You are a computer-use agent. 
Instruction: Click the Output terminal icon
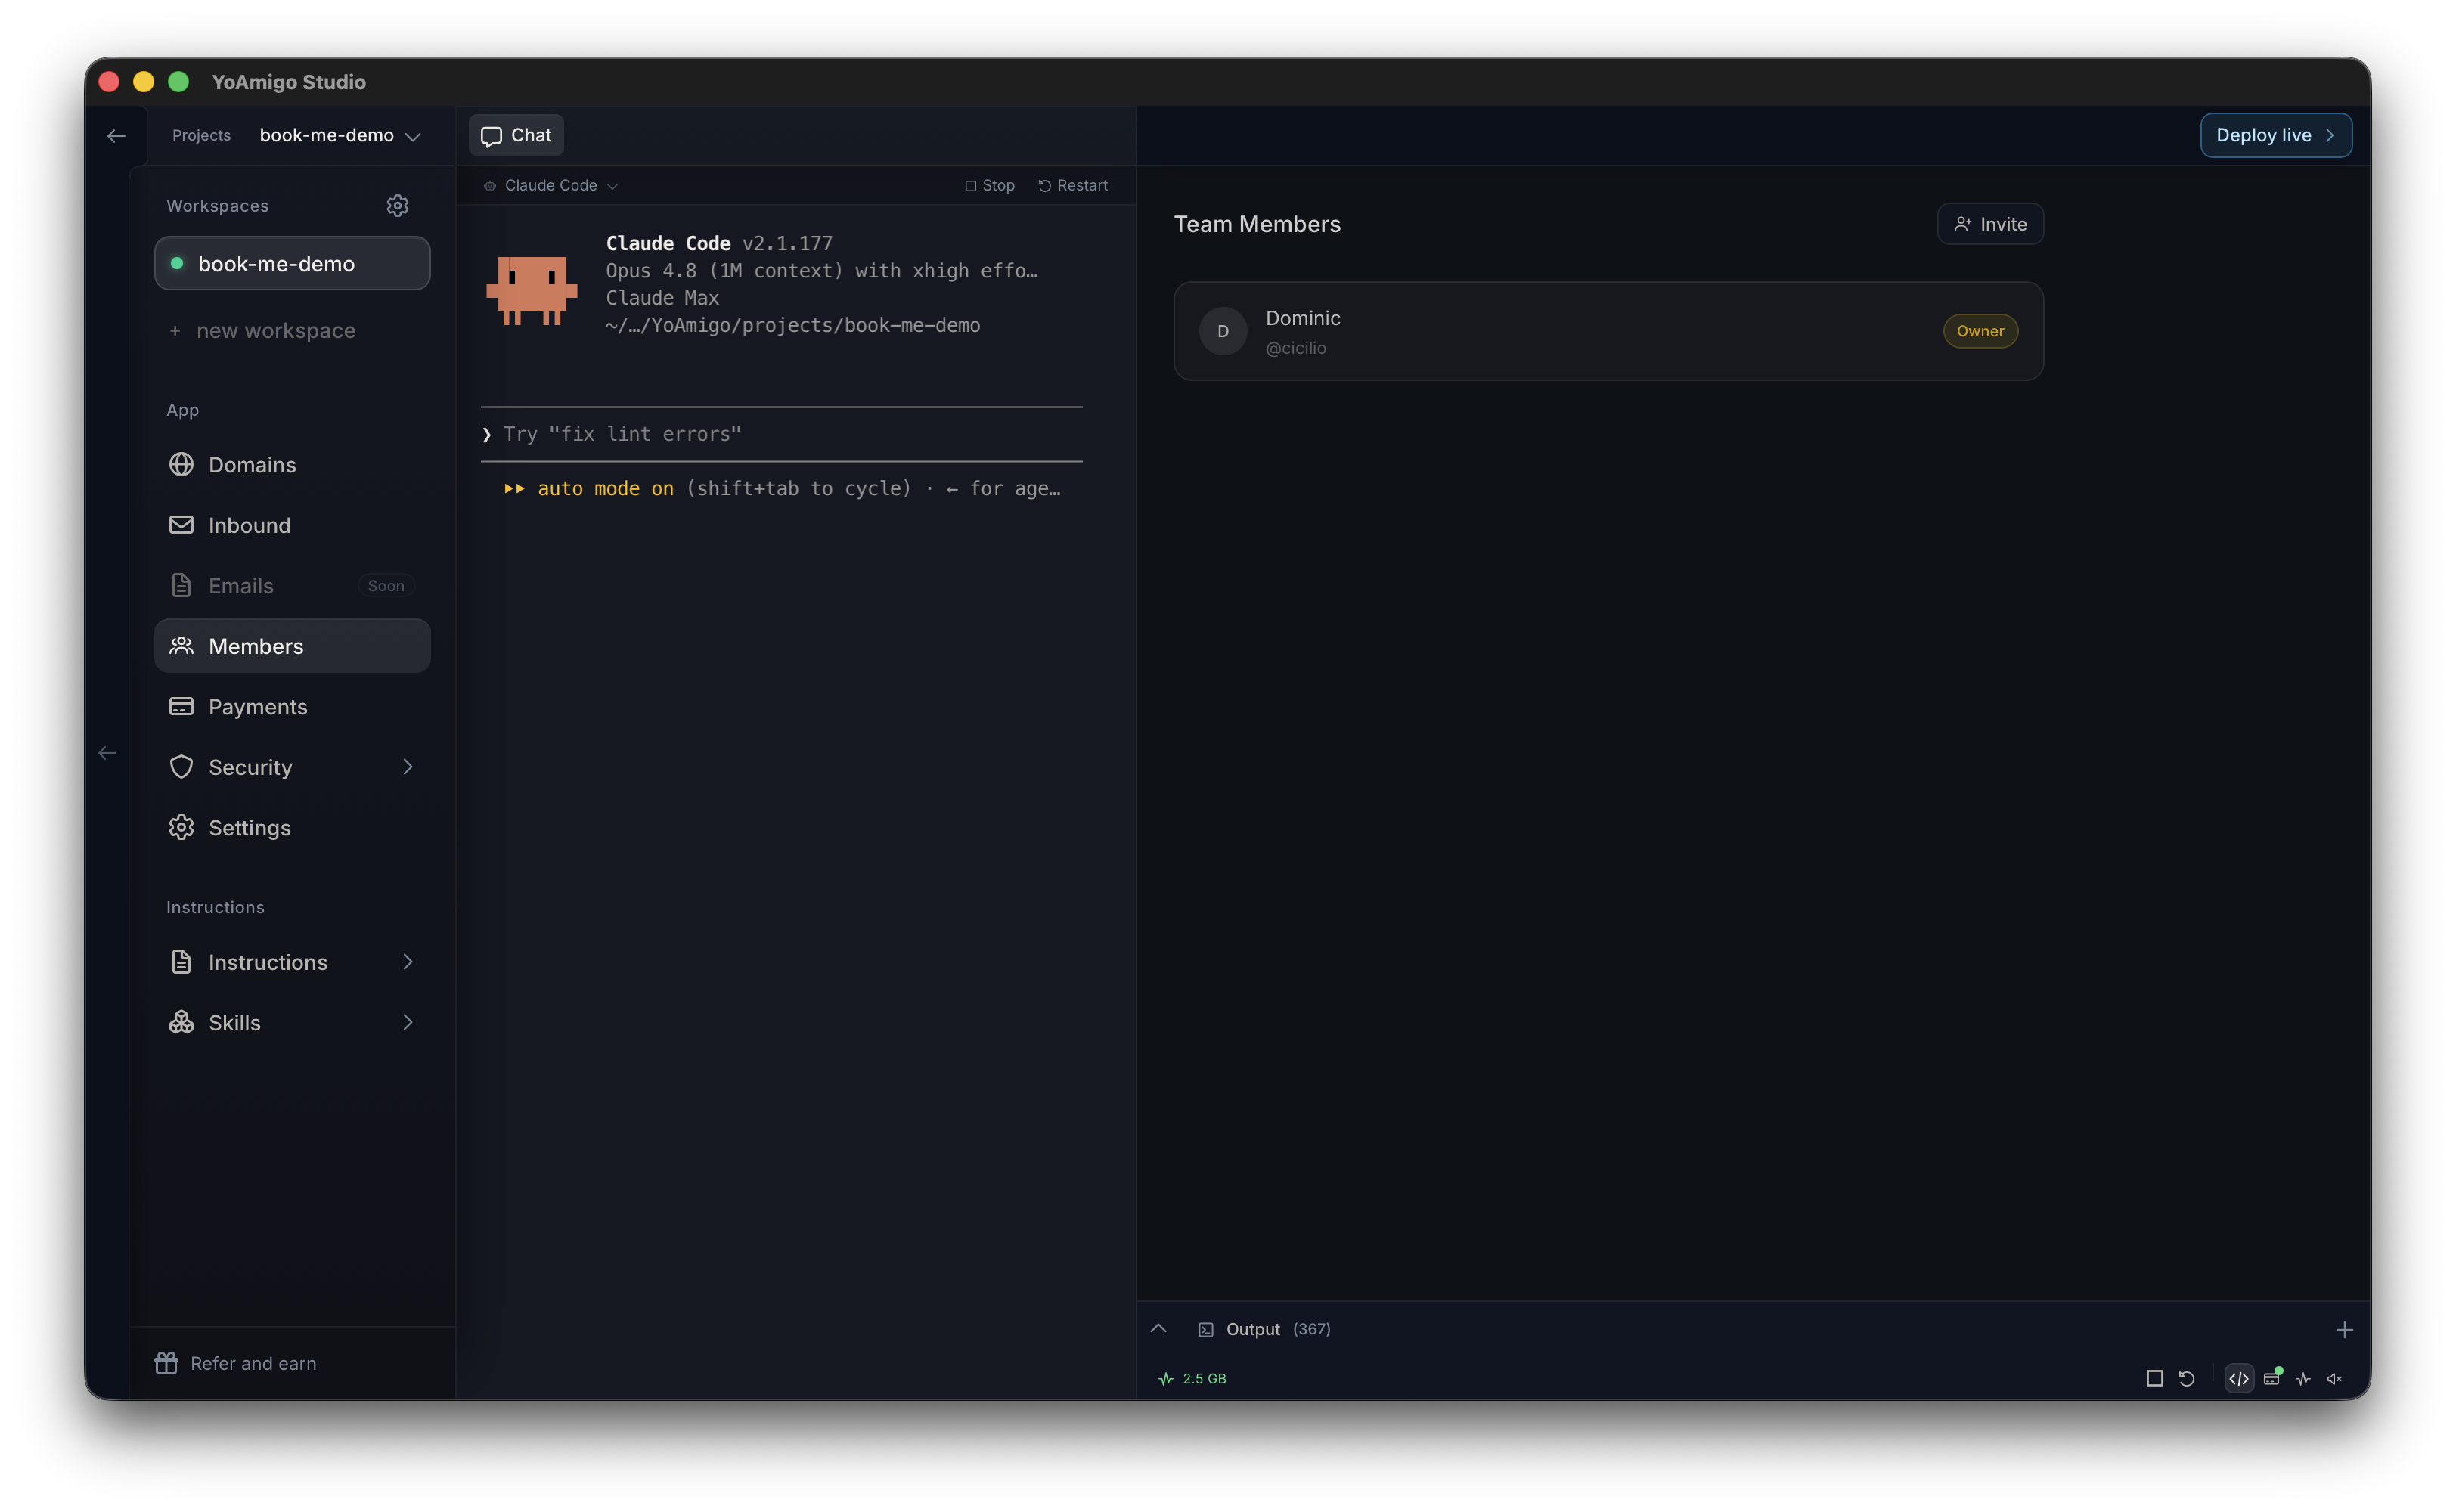point(1206,1329)
